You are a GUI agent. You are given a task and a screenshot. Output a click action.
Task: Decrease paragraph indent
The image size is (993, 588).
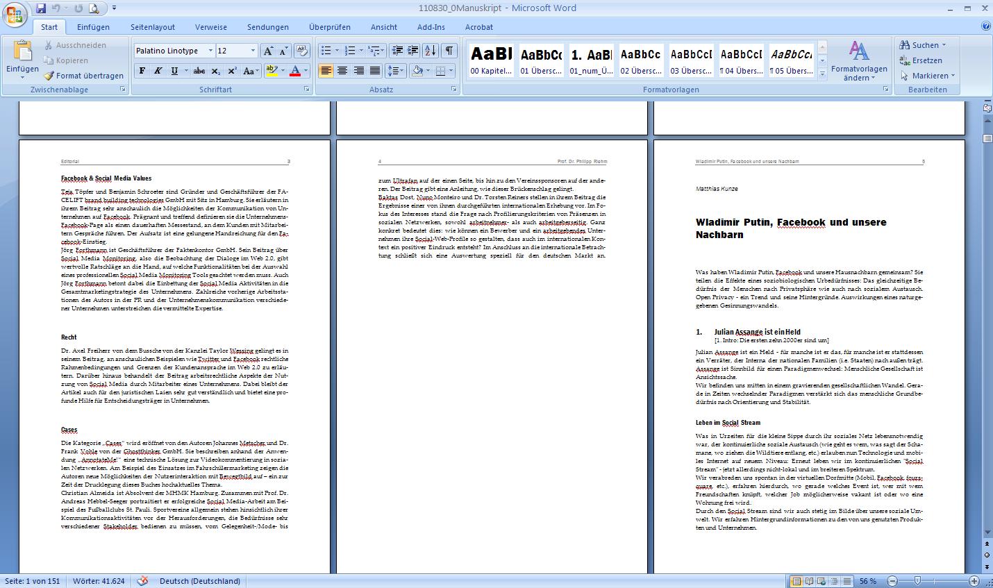[397, 51]
